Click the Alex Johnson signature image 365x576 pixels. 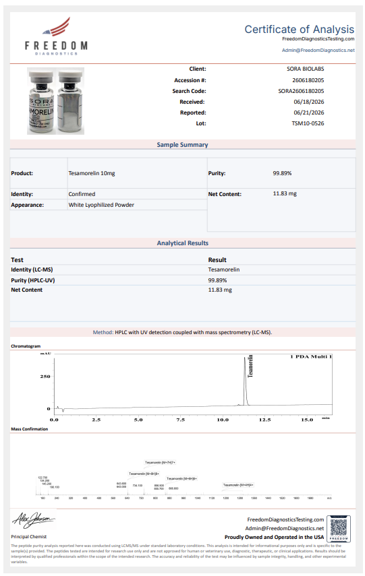click(34, 520)
